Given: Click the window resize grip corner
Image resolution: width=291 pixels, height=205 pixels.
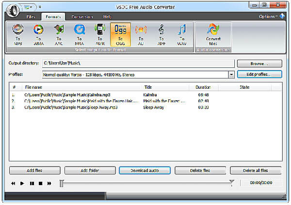Looking at the screenshot, I should click(284, 197).
